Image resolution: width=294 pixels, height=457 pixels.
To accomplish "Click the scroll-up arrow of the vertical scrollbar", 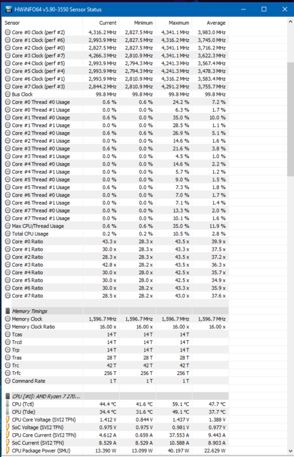I will [290, 22].
